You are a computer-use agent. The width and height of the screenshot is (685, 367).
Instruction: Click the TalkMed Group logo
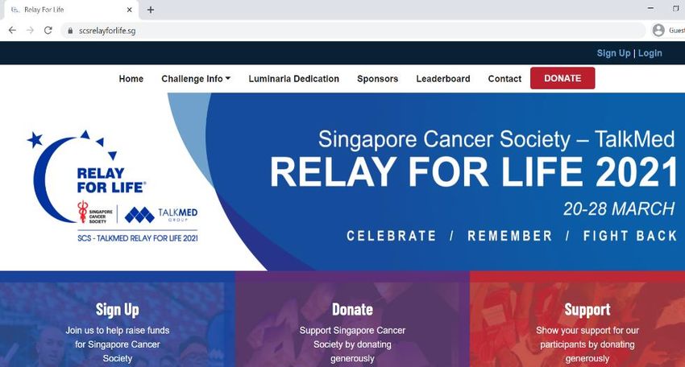[x=161, y=215]
